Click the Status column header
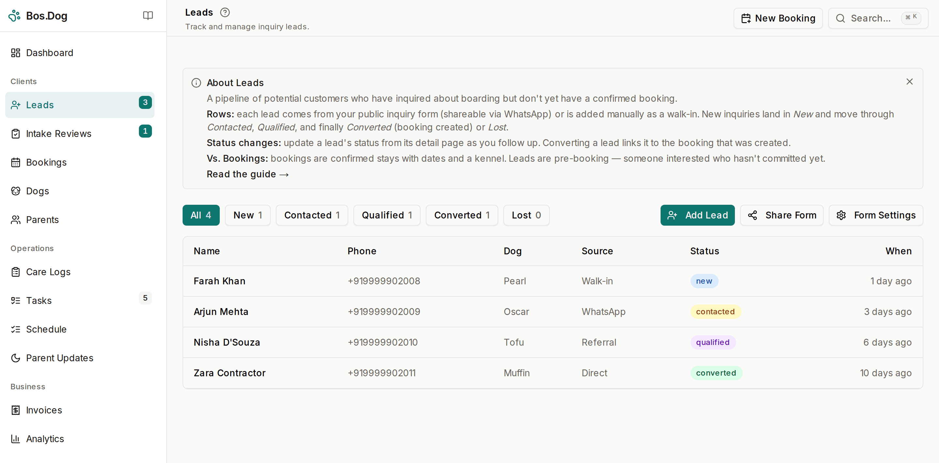 704,251
